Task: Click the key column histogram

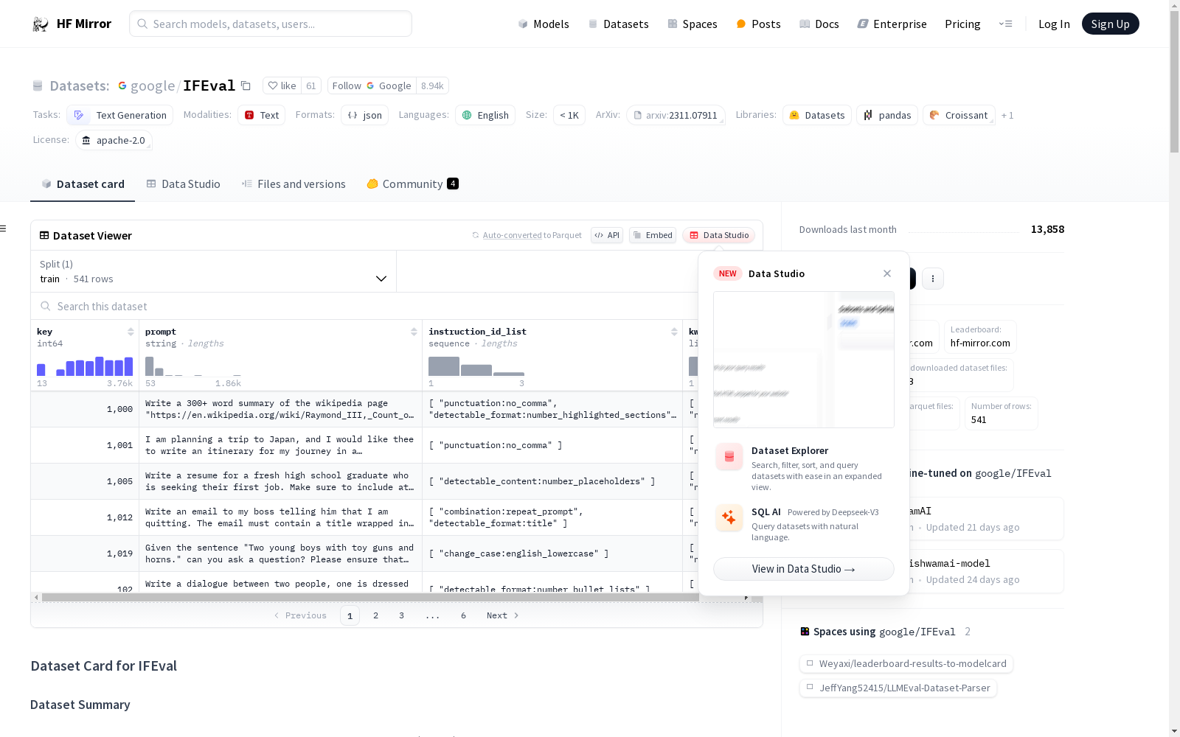Action: pyautogui.click(x=85, y=366)
